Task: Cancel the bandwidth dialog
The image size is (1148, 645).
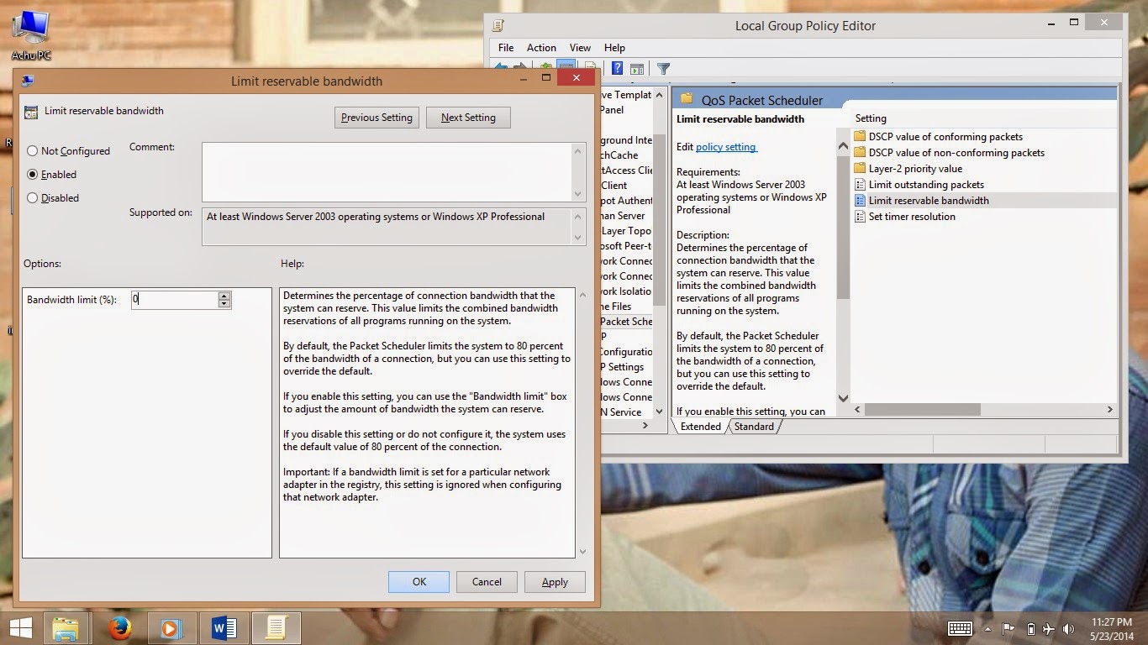Action: click(x=487, y=581)
